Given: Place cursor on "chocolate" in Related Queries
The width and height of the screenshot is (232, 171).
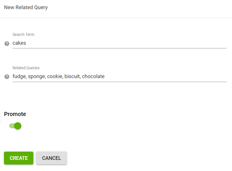Looking at the screenshot, I should [x=93, y=76].
